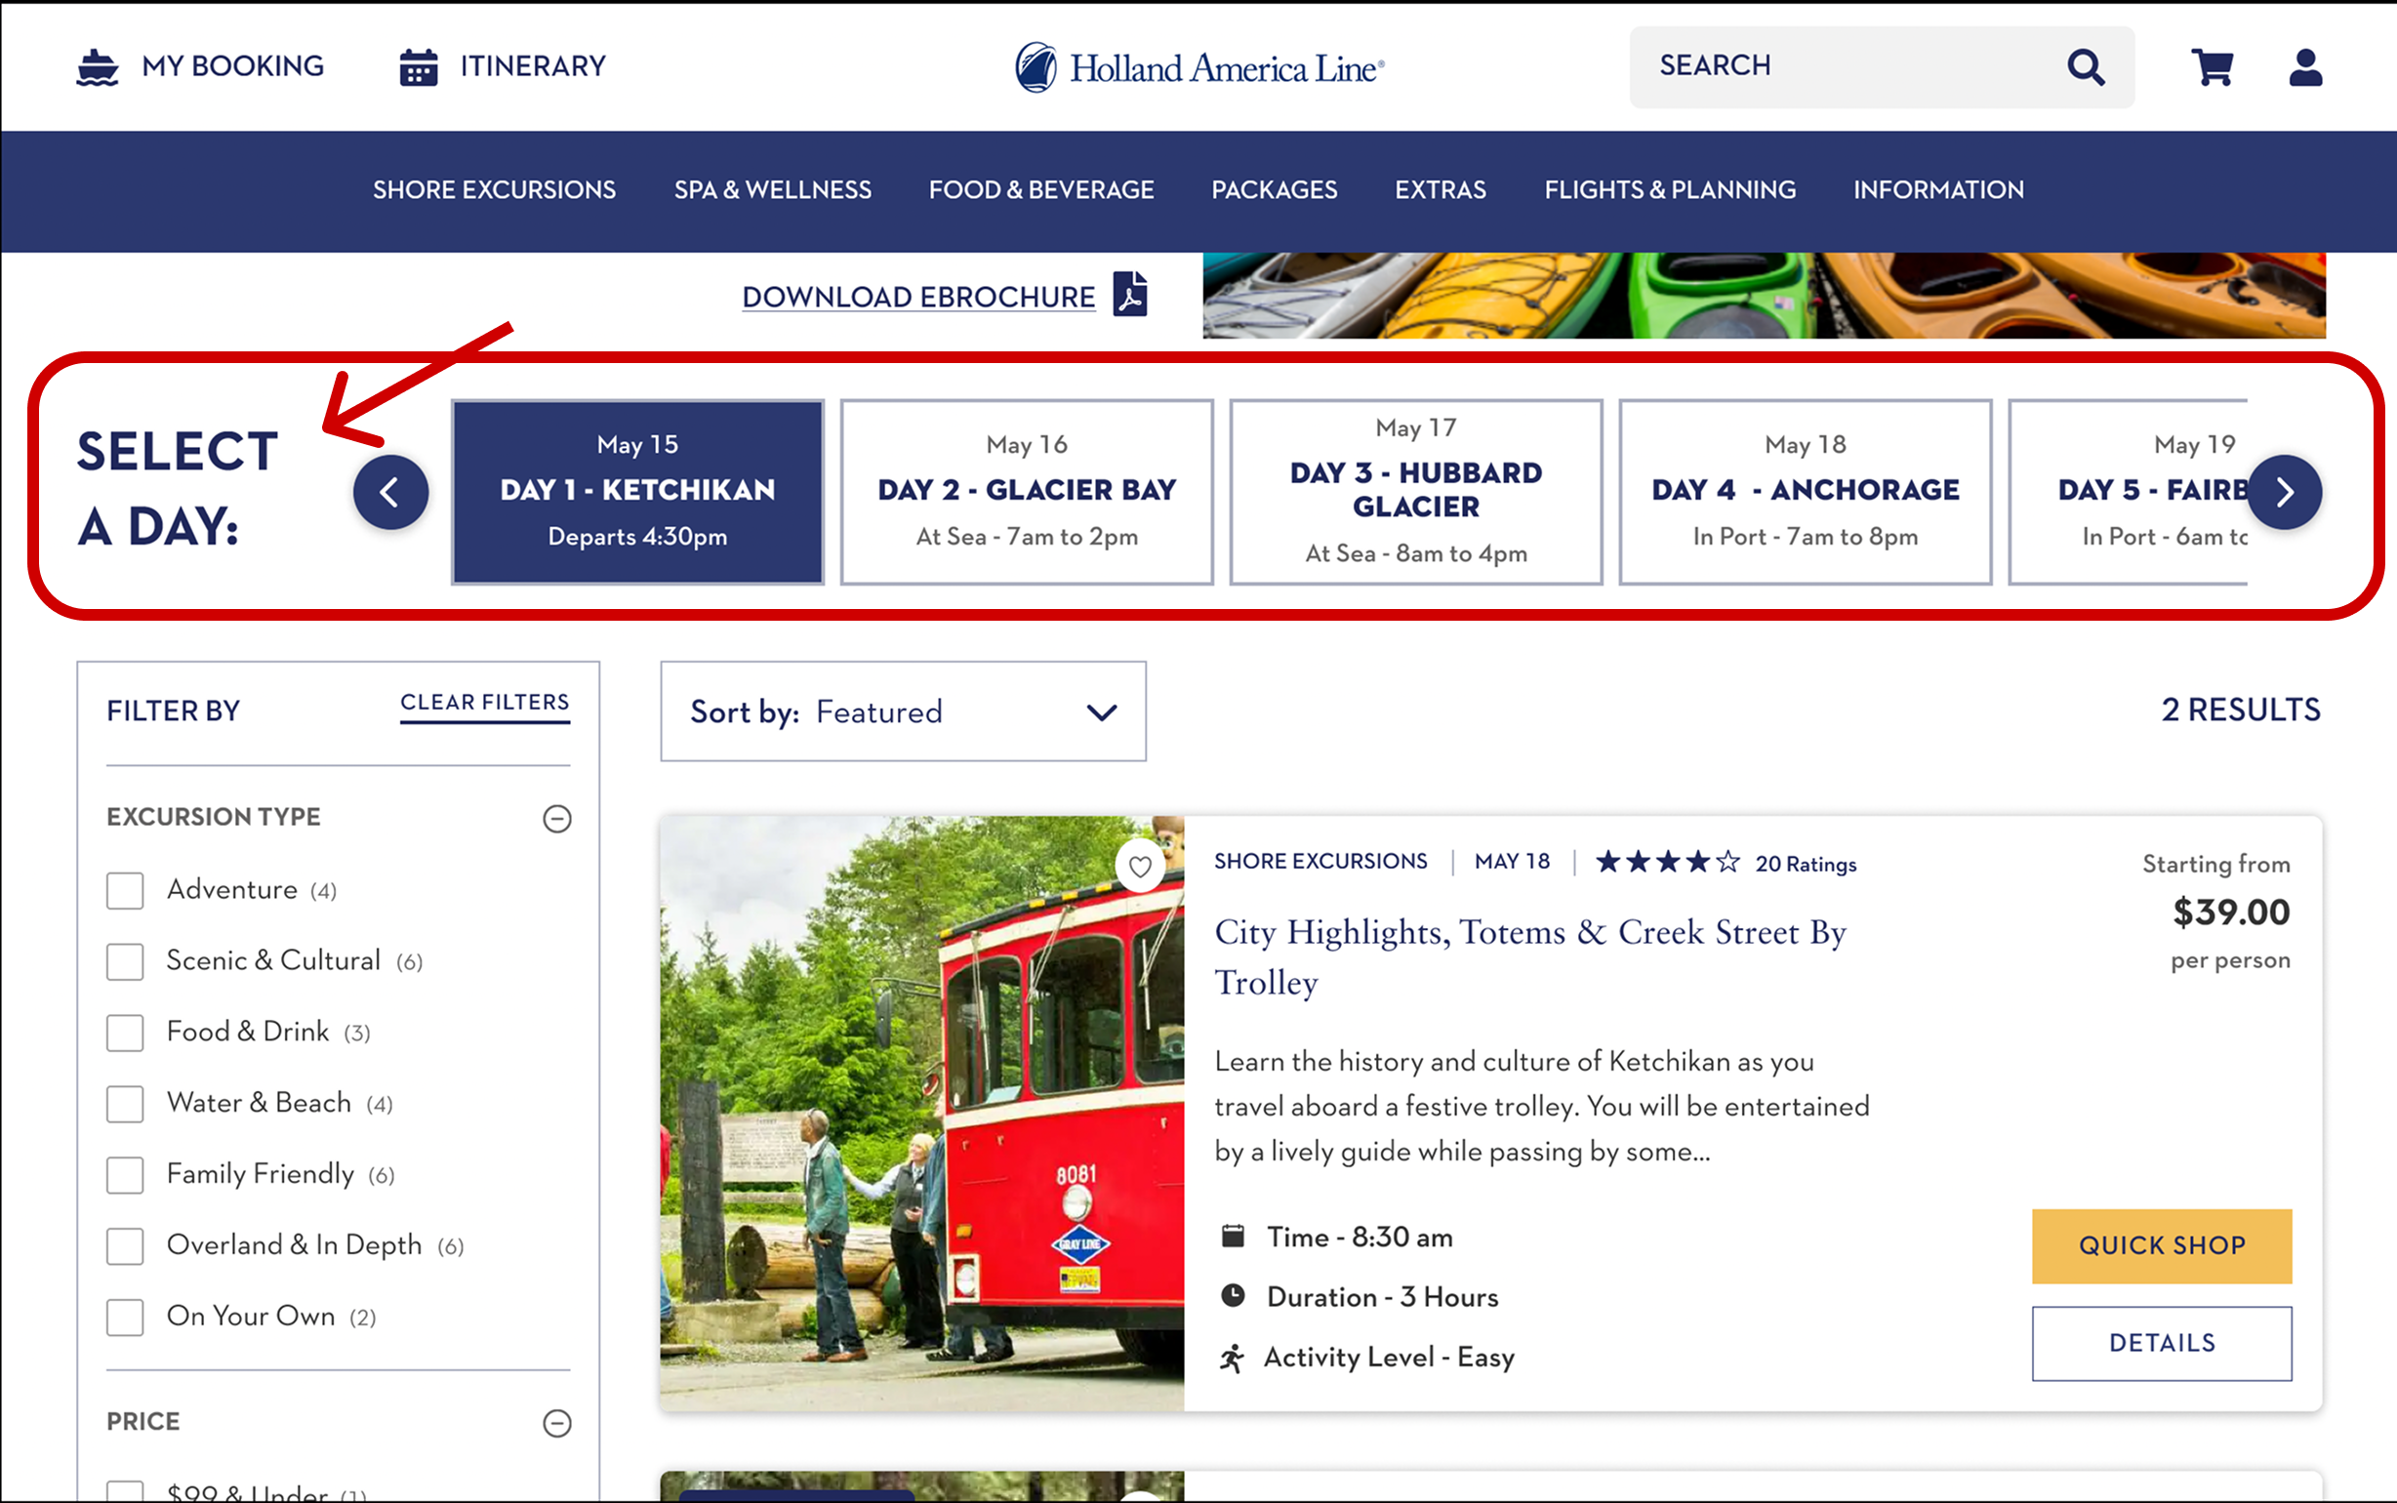The image size is (2397, 1503).
Task: Open the Shore Excursions menu
Action: click(494, 190)
